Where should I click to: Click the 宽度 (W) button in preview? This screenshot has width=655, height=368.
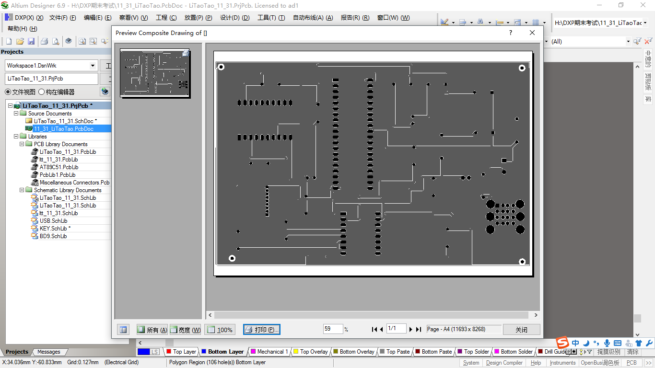[x=185, y=330]
